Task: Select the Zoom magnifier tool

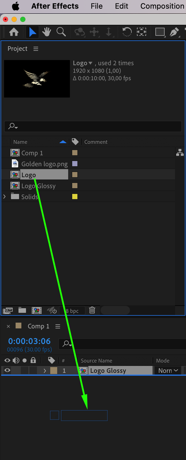Action: [x=61, y=32]
